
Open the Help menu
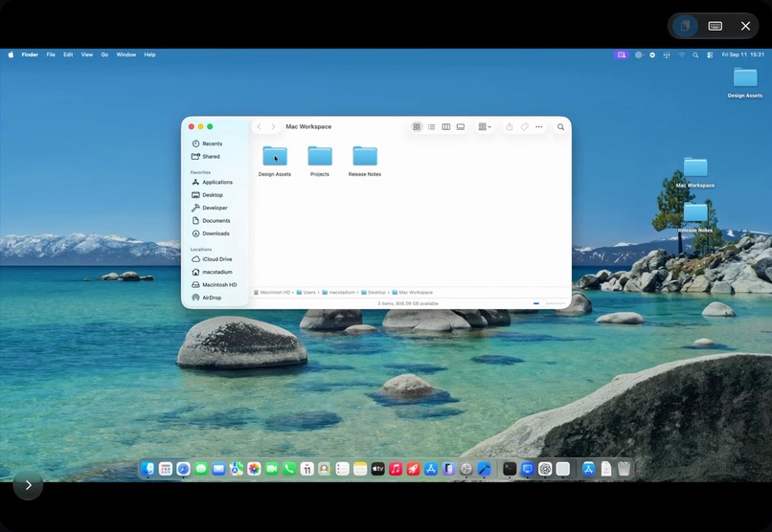pyautogui.click(x=149, y=55)
